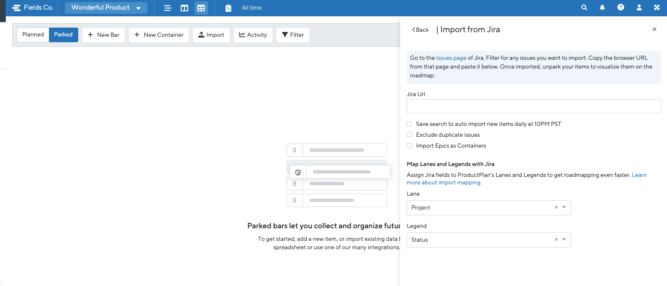The height and width of the screenshot is (286, 667).
Task: Enable Save search to auto import daily
Action: (409, 124)
